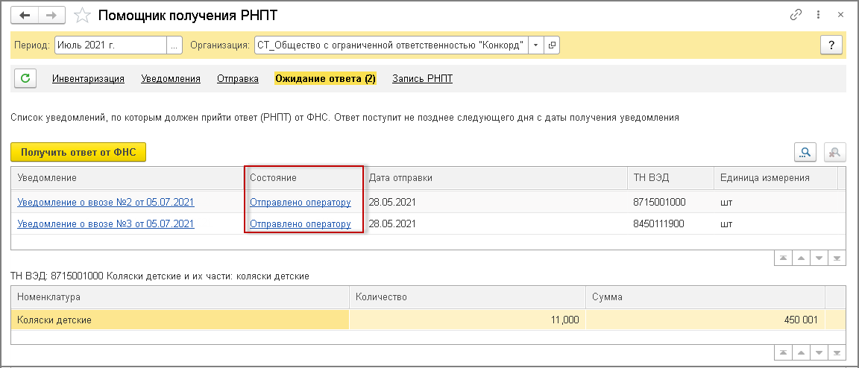This screenshot has height=368, width=859.
Task: Go to the Запись РНПТ step
Action: click(422, 78)
